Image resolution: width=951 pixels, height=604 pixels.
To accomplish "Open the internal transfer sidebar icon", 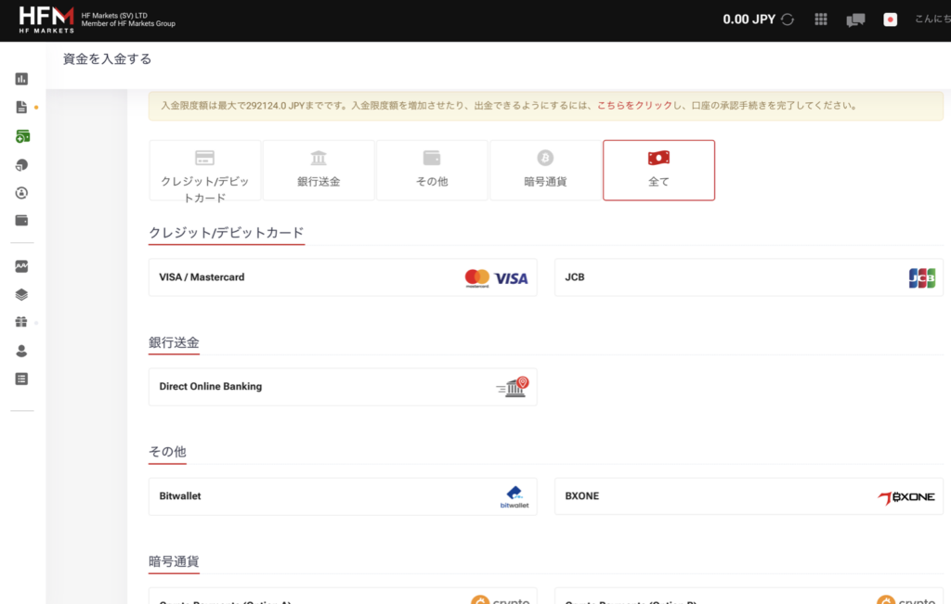I will point(21,193).
